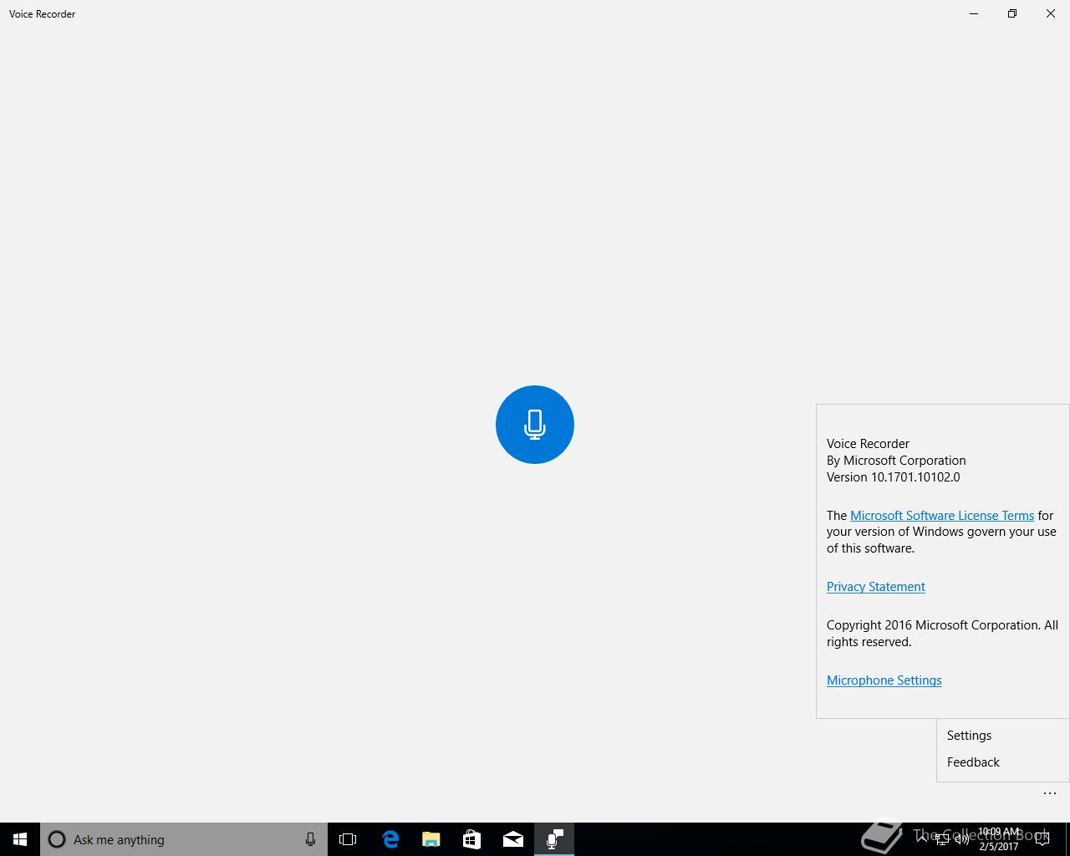
Task: Click the three-dot See more button
Action: tap(1050, 793)
